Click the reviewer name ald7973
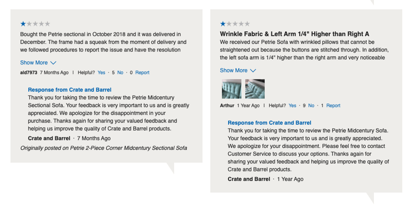 (x=29, y=73)
